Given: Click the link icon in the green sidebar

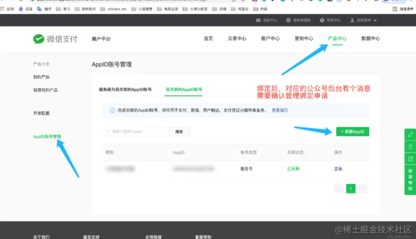Looking at the screenshot, I should pyautogui.click(x=410, y=135).
